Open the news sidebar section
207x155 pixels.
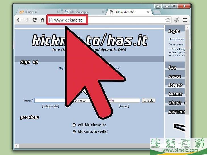coord(175,76)
